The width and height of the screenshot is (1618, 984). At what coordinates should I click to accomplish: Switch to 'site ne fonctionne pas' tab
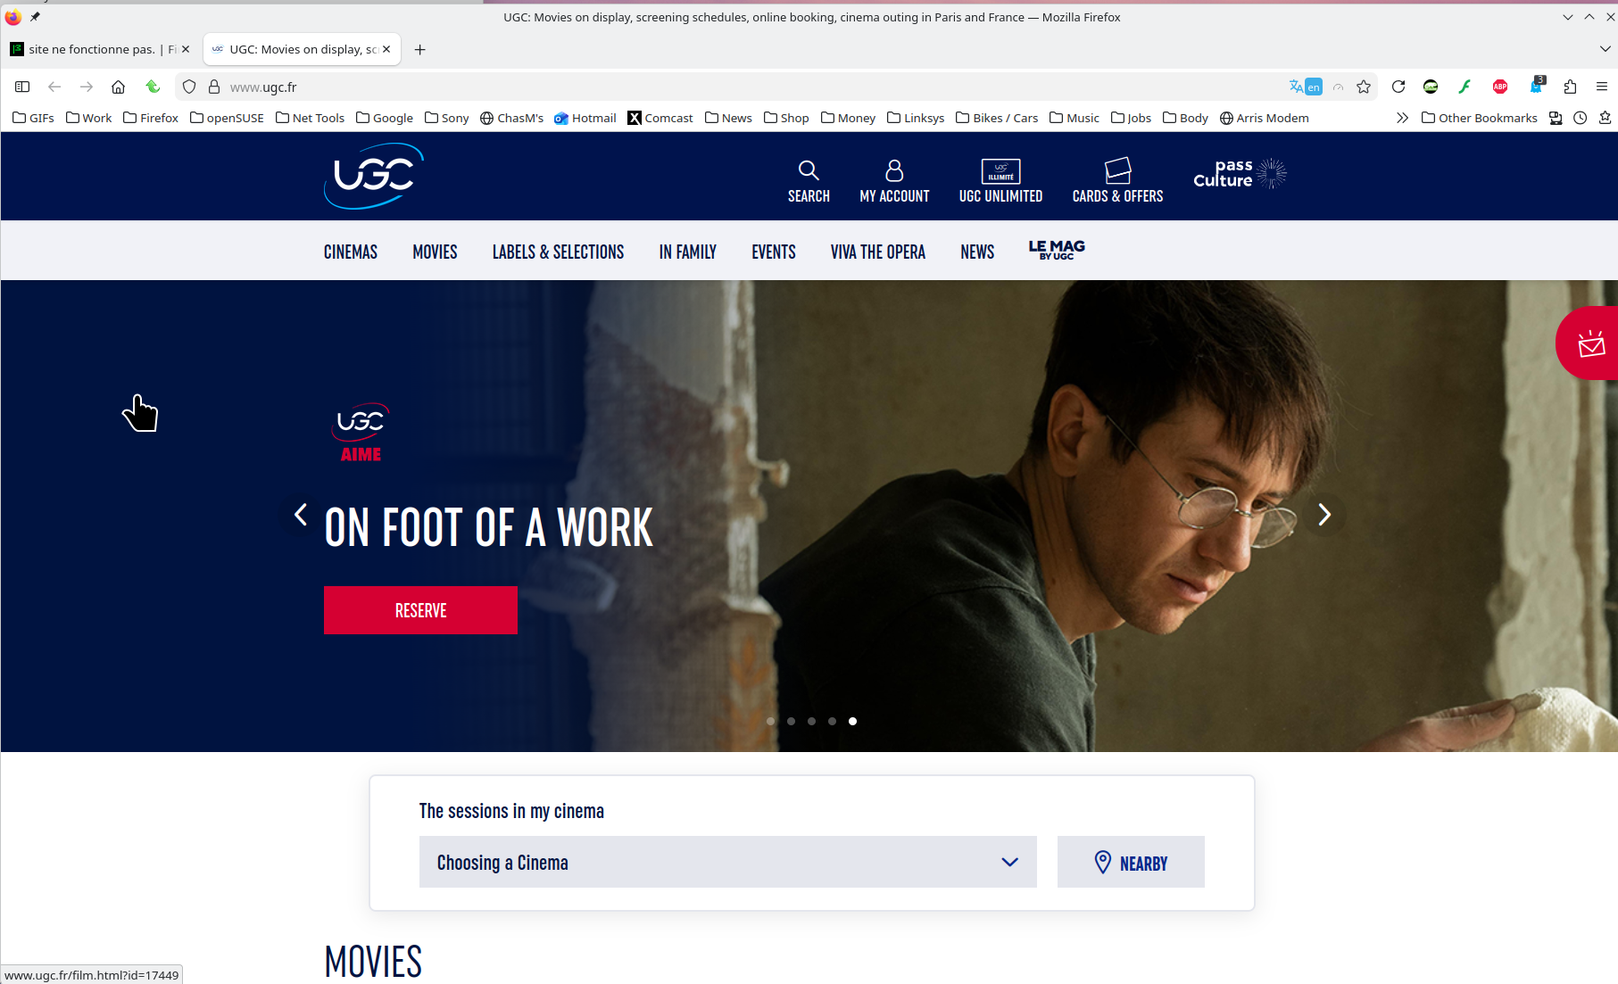tap(93, 49)
